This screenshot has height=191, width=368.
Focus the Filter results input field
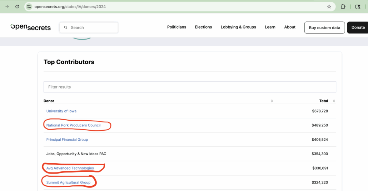pyautogui.click(x=190, y=87)
